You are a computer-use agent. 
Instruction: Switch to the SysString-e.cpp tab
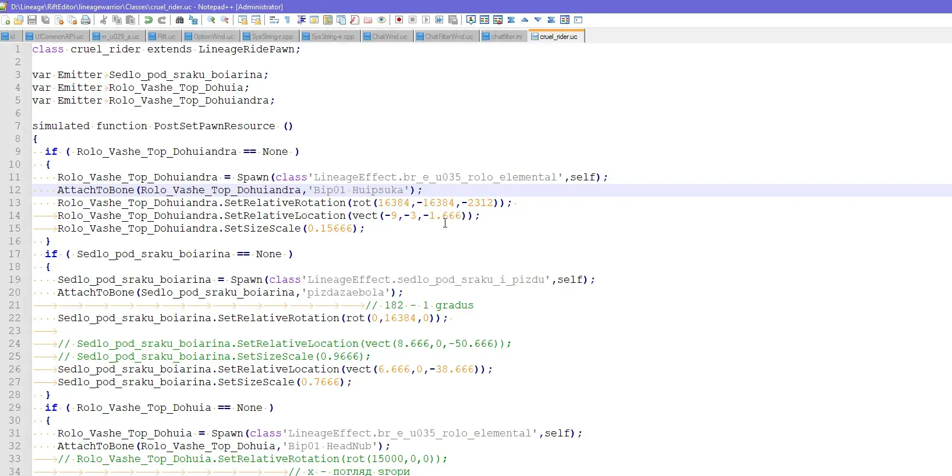coord(330,36)
